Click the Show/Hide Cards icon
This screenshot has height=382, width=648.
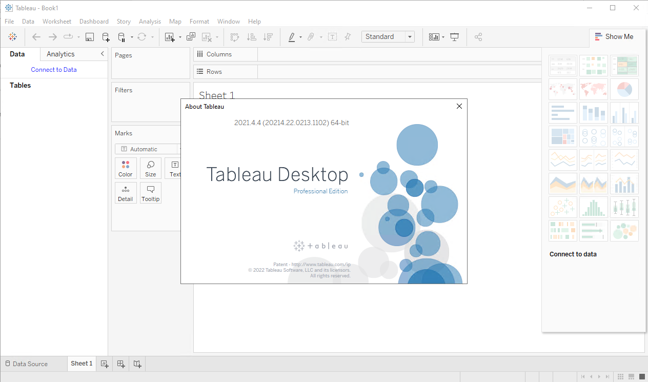click(434, 37)
